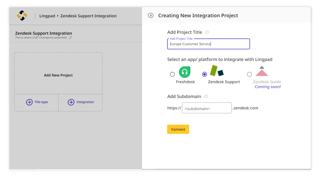The height and width of the screenshot is (177, 320).
Task: Click the Coming soon! label
Action: coord(268,87)
